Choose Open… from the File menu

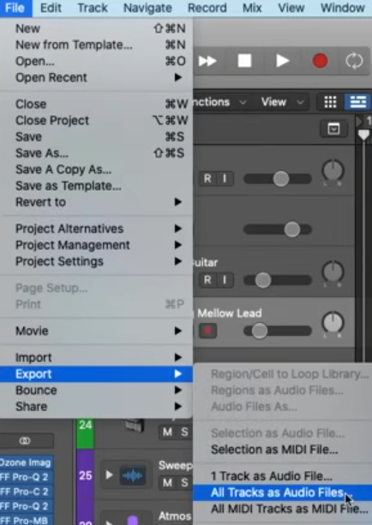tap(96, 61)
